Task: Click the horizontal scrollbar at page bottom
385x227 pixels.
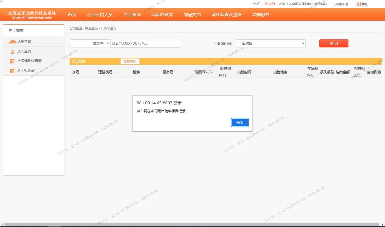Action: coord(193,224)
